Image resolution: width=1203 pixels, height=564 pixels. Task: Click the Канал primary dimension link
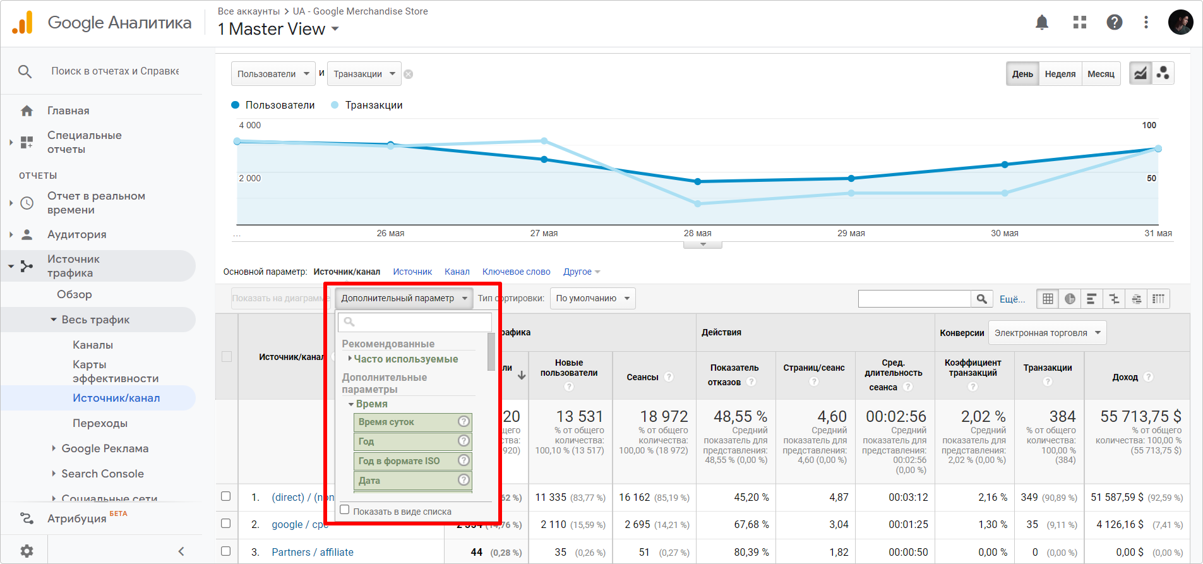[457, 272]
